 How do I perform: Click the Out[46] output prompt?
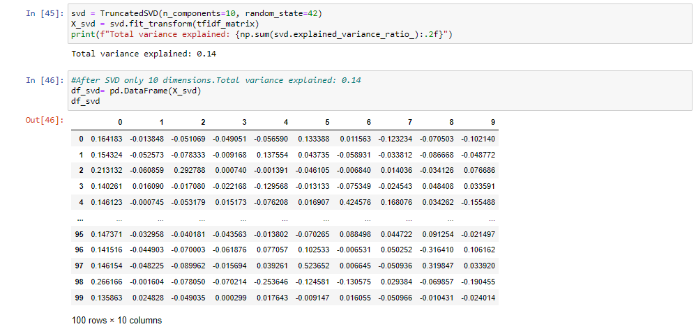pos(45,120)
